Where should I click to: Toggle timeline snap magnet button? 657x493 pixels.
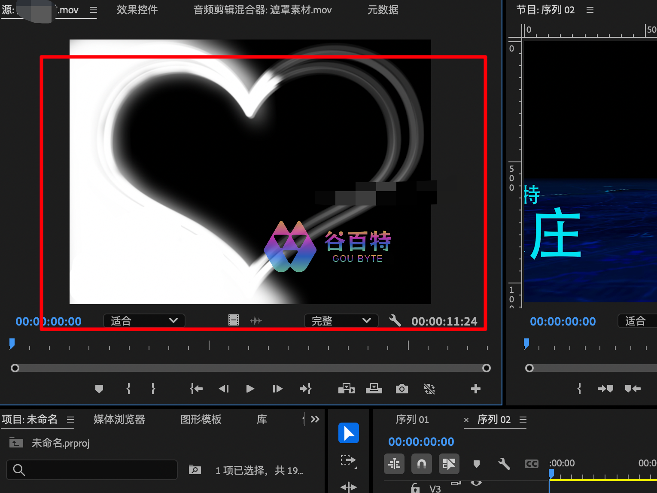(421, 464)
